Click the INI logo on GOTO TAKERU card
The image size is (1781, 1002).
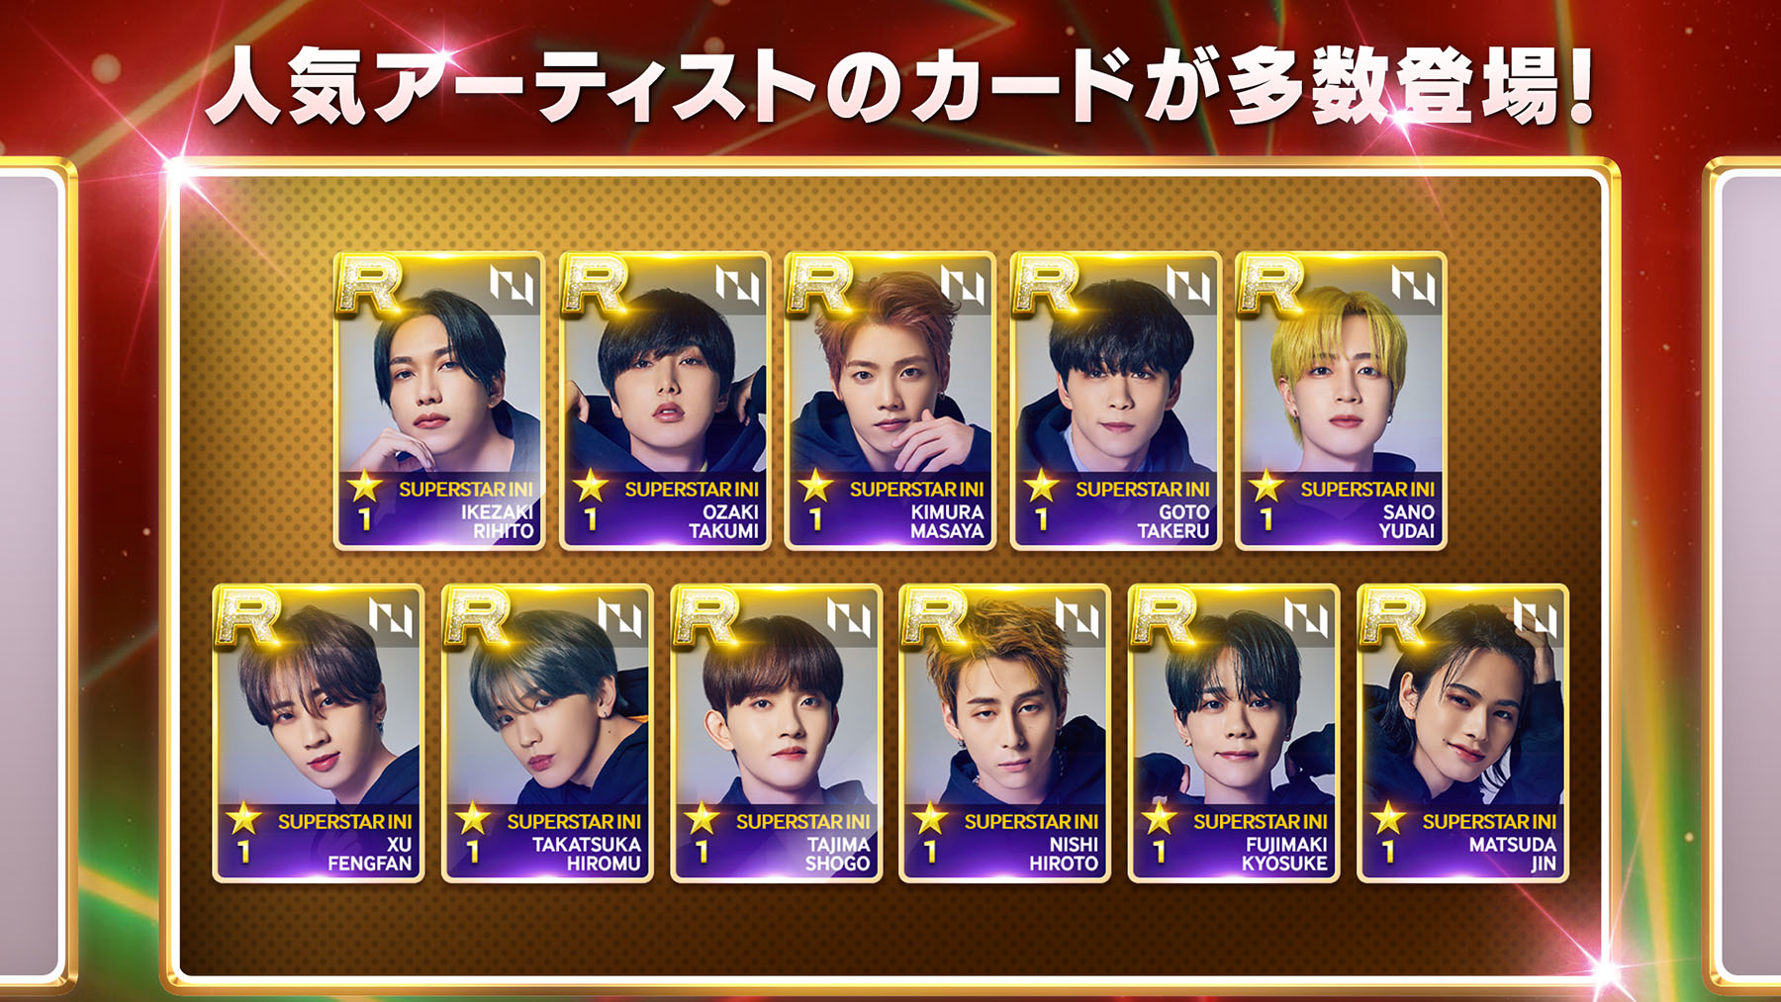point(1188,285)
